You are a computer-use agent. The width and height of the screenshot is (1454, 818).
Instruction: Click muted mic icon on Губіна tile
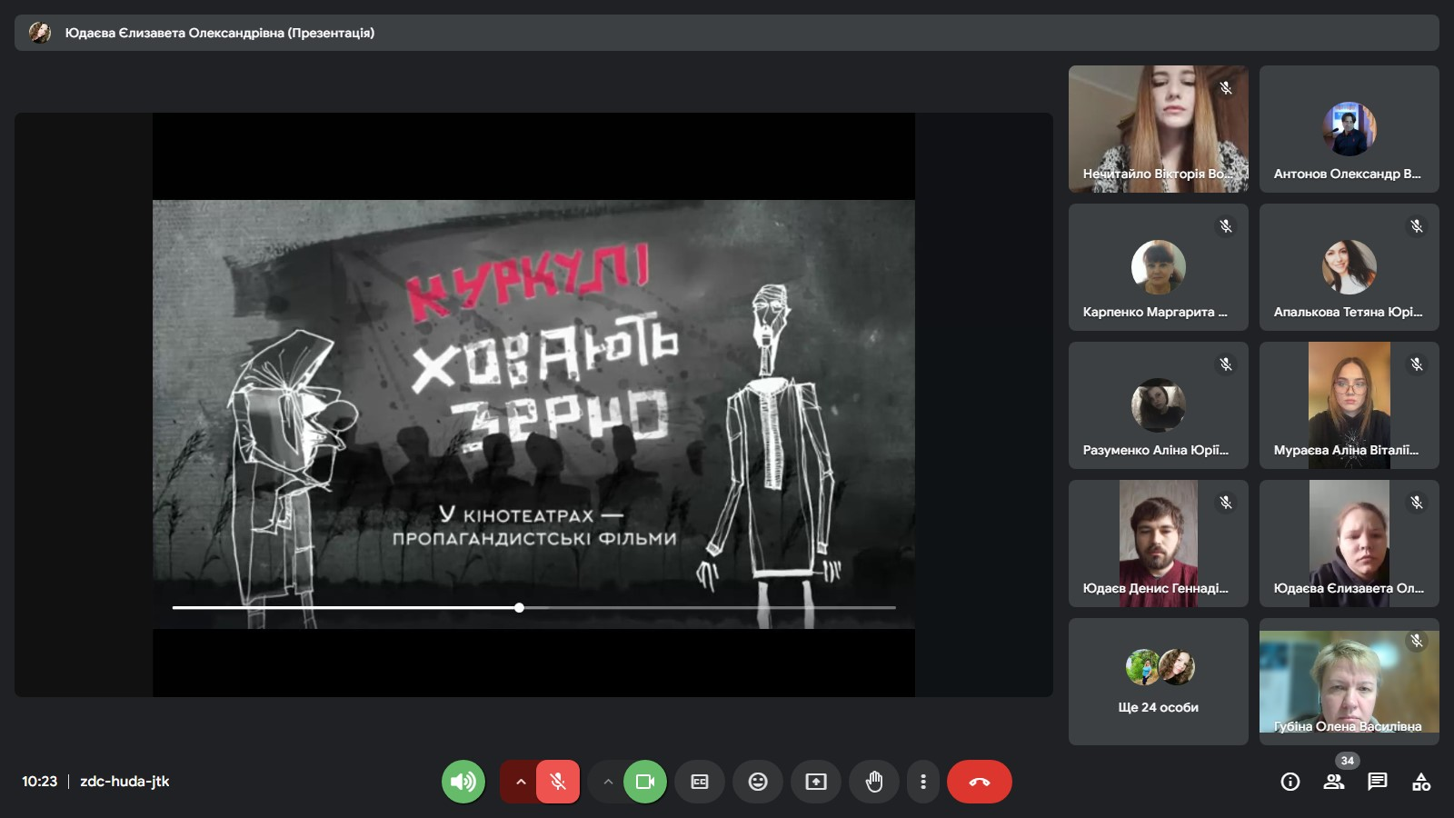click(1417, 641)
